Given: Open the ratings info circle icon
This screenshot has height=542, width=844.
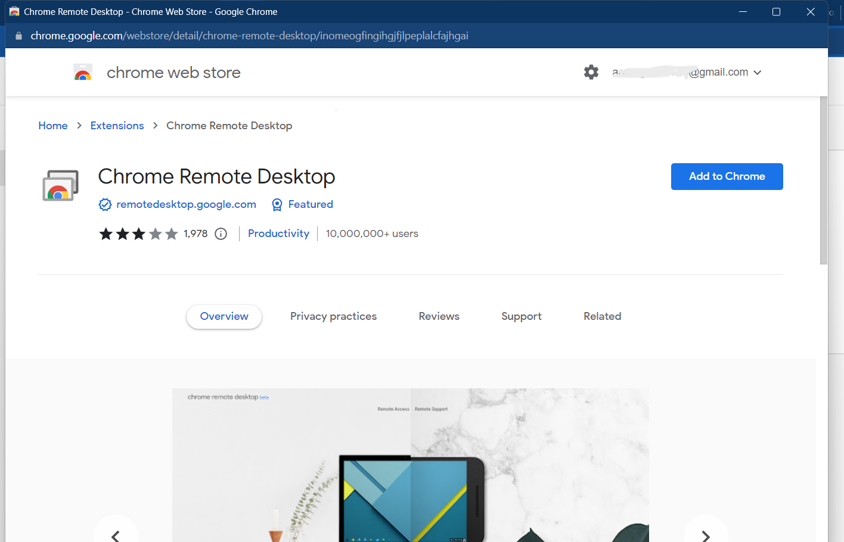Looking at the screenshot, I should click(221, 234).
